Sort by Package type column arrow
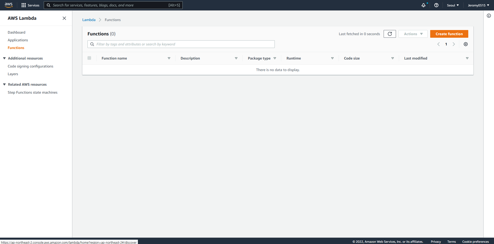Viewport: 494px width, 244px height. click(x=275, y=58)
